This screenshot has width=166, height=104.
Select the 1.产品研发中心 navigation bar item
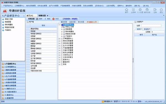coord(14,64)
